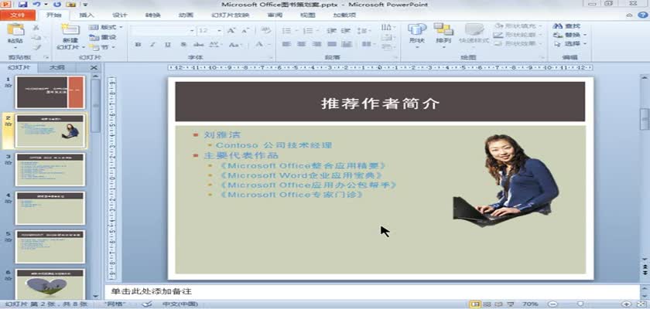Click the Paste (粘贴) icon
This screenshot has height=309, width=650.
[x=15, y=30]
